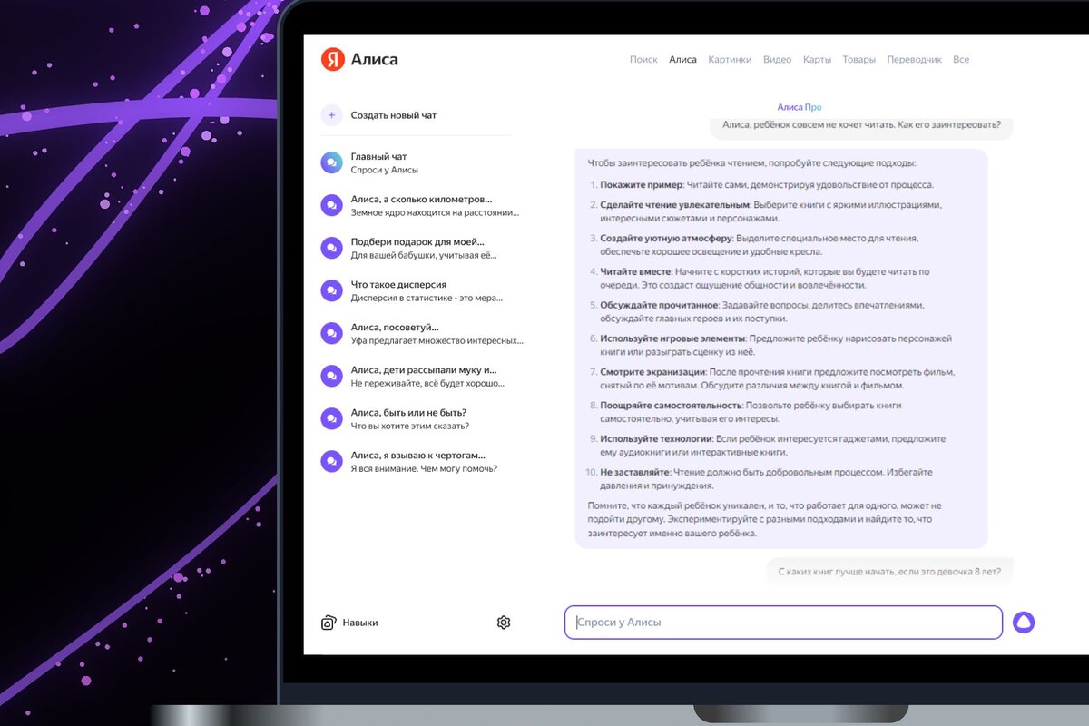Open chat 'Алиса, посоветуй...'
The height and width of the screenshot is (726, 1089).
click(395, 327)
